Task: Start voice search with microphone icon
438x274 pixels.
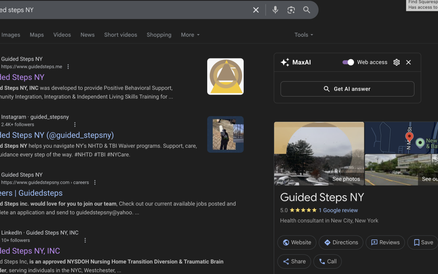Action: (275, 10)
